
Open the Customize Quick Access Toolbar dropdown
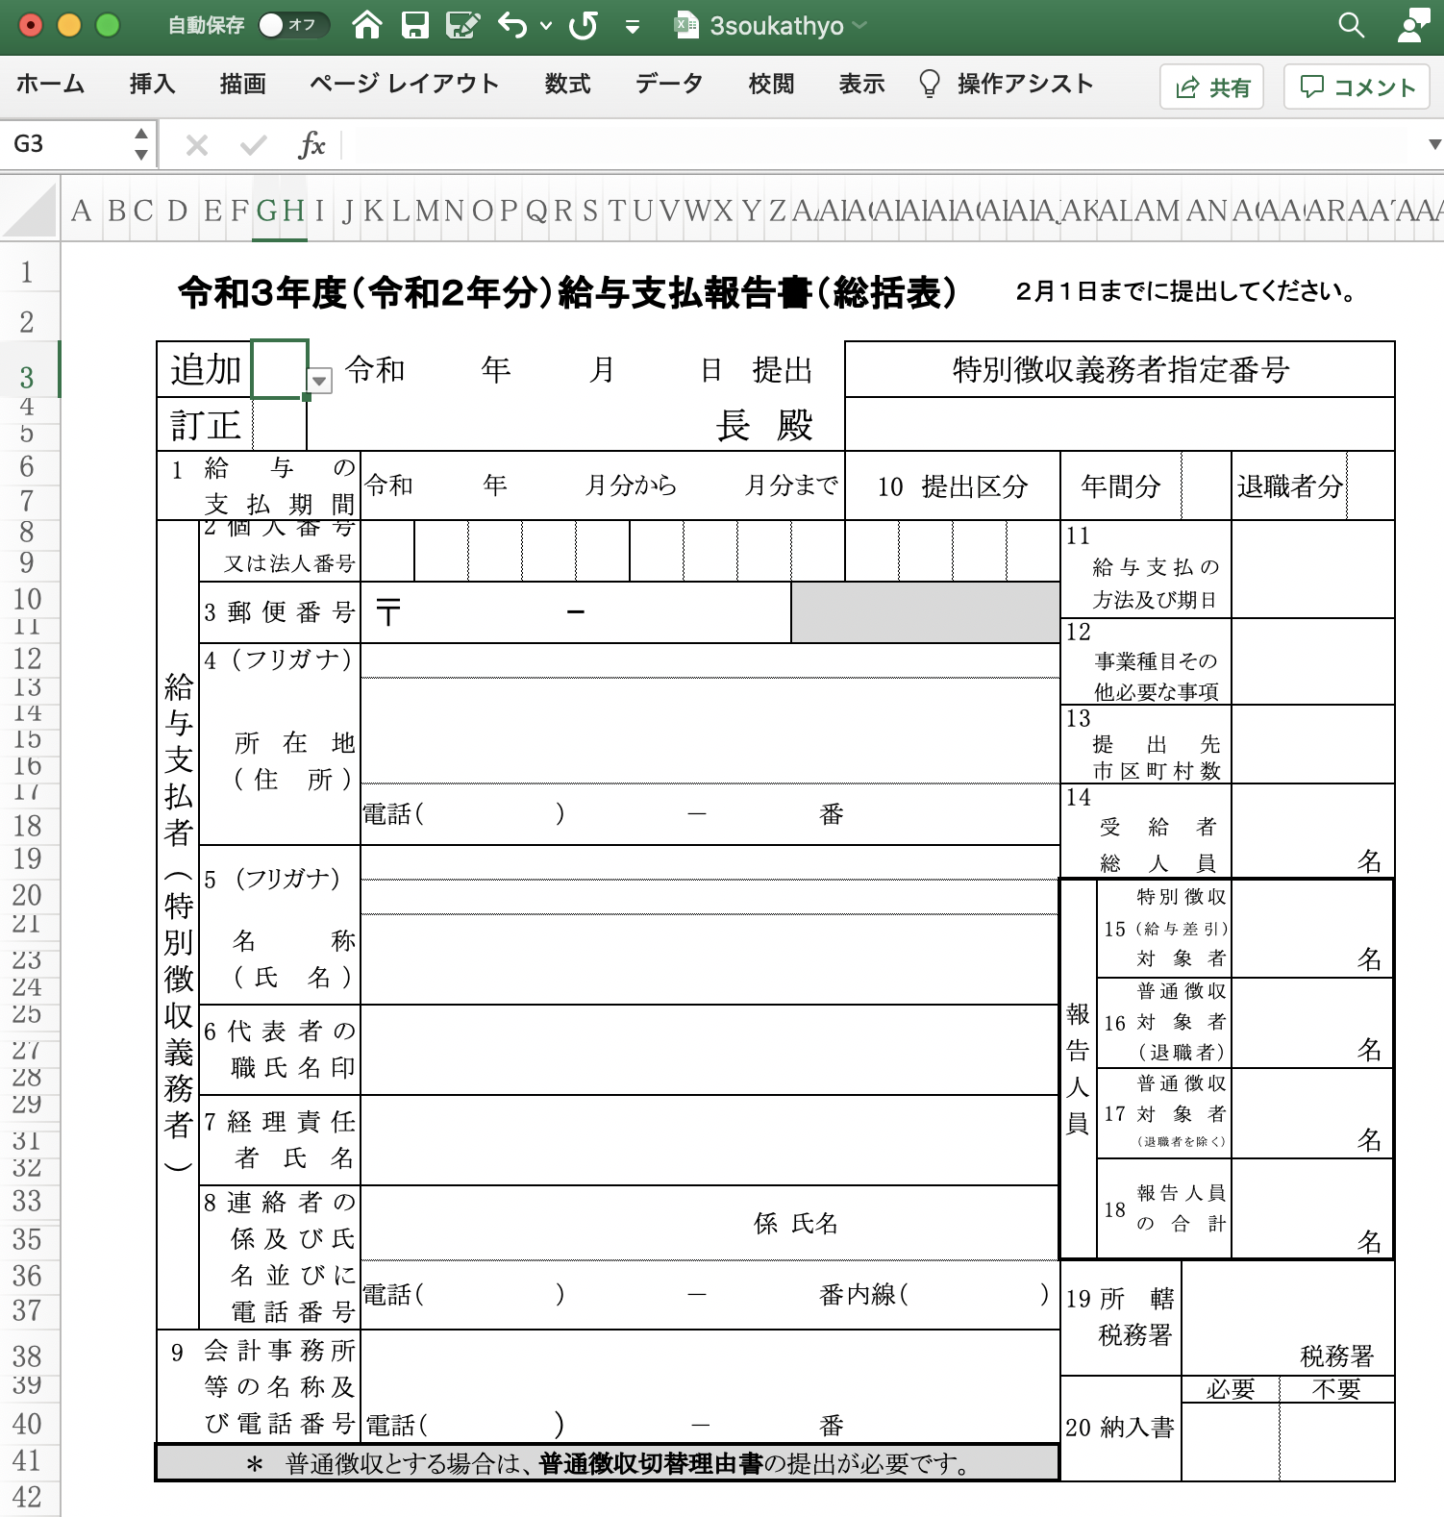(x=633, y=27)
